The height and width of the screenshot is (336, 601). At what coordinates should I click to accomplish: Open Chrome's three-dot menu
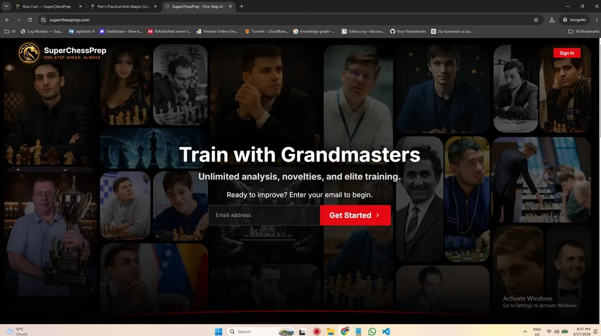[597, 20]
